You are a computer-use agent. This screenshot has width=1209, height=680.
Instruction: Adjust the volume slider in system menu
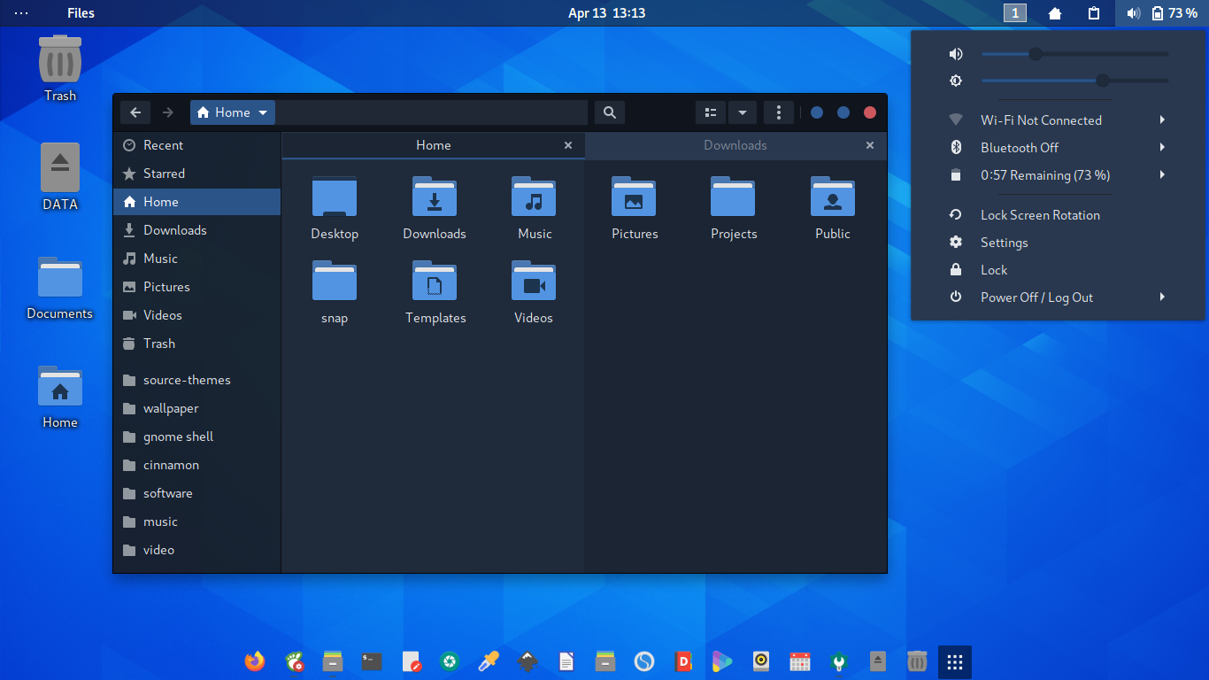coord(1074,54)
